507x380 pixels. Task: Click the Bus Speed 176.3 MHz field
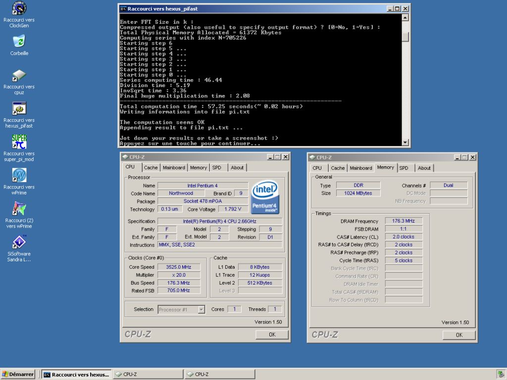click(x=178, y=283)
